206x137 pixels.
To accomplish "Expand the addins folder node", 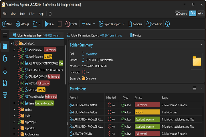I will click(x=14, y=110).
